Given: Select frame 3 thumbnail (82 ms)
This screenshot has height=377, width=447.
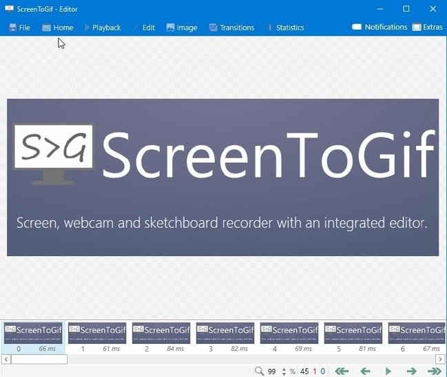Looking at the screenshot, I should pyautogui.click(x=225, y=338).
